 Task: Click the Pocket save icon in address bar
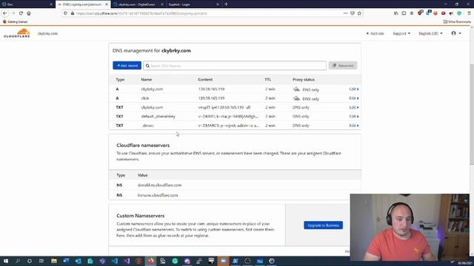pos(353,13)
